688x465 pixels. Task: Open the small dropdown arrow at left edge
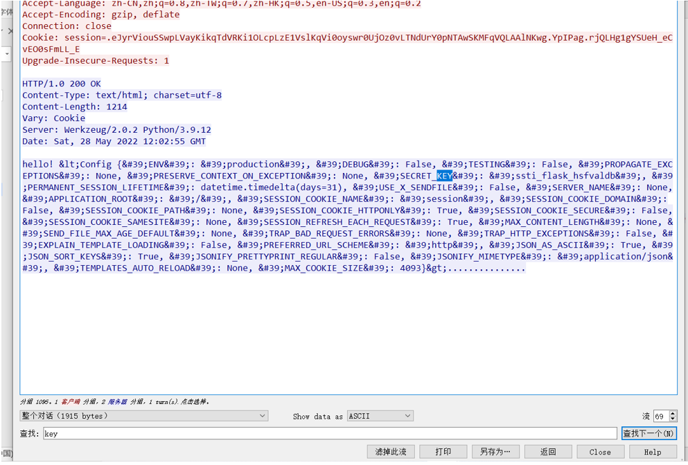(7, 55)
